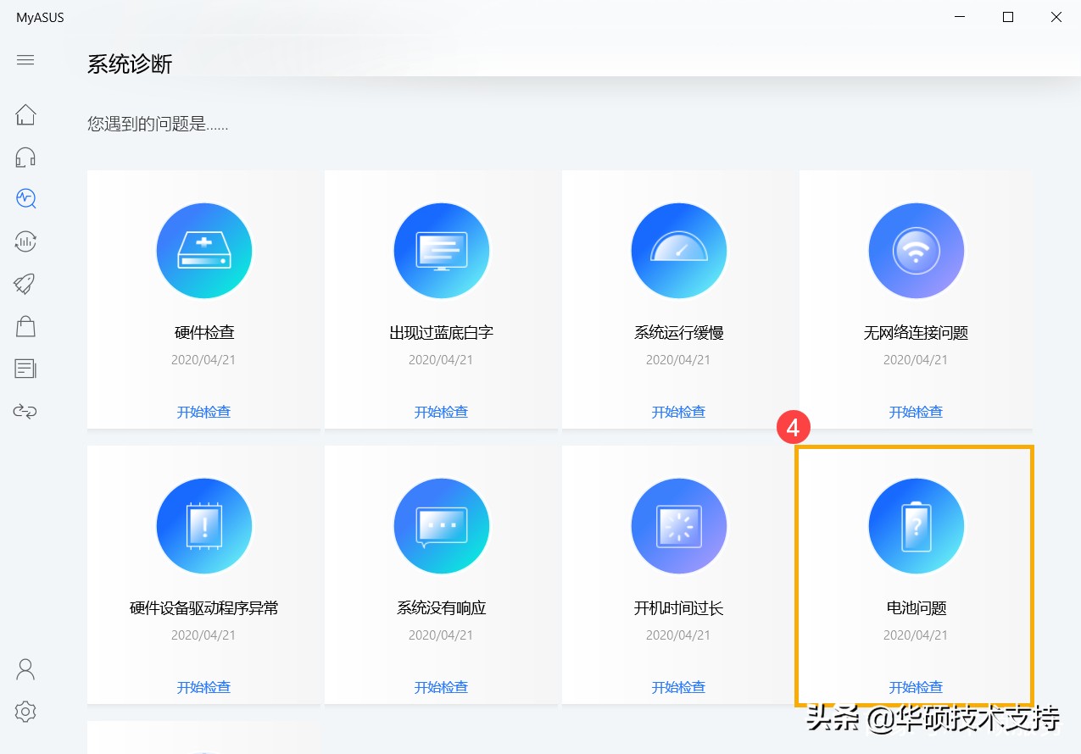Start the 出现过蓝底白字 blue screen check
Image resolution: width=1081 pixels, height=754 pixels.
point(441,412)
